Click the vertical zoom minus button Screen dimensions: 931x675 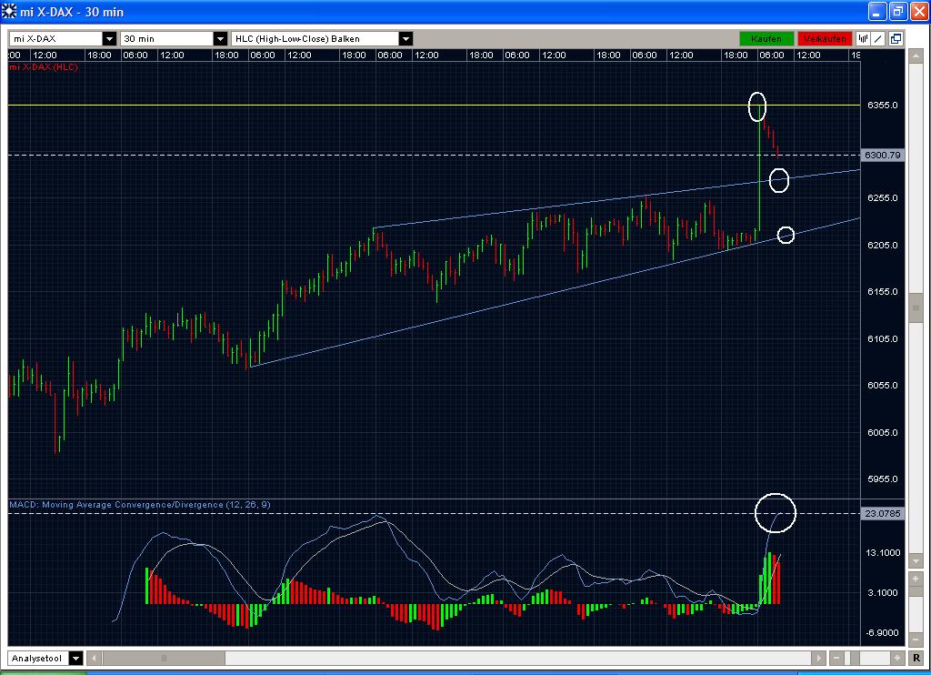pos(916,639)
